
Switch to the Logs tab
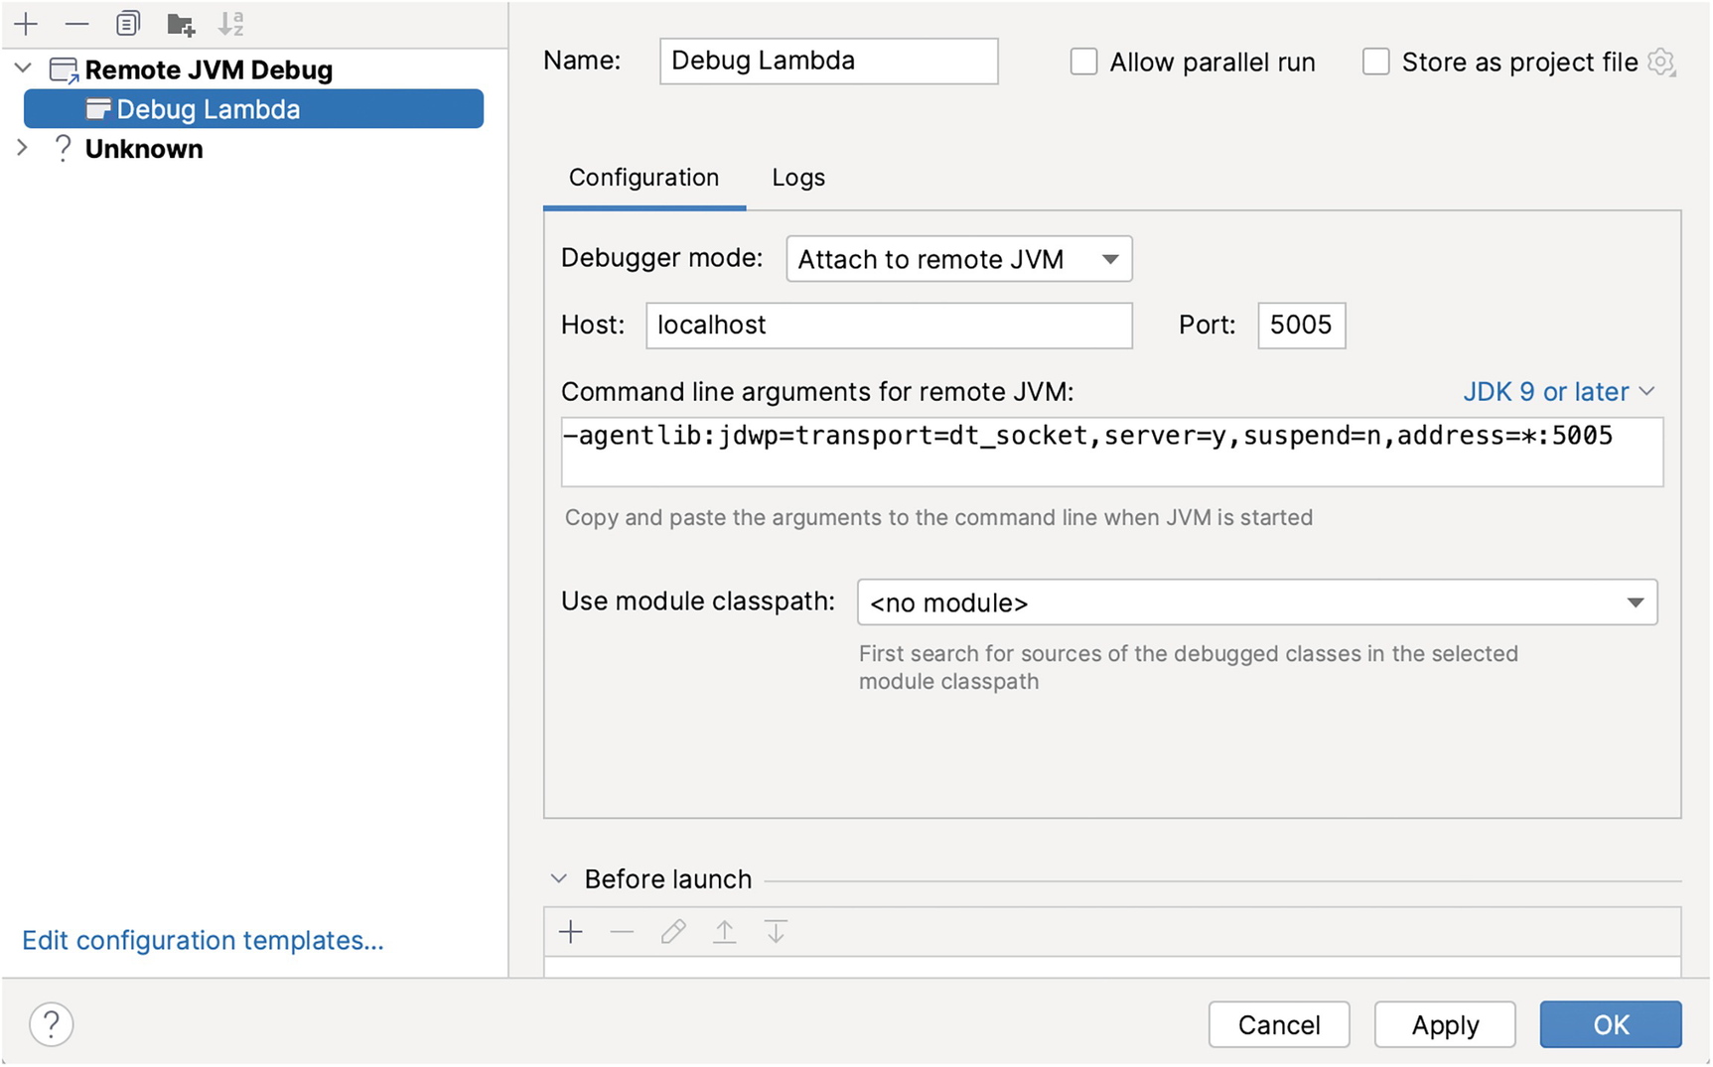[x=797, y=178]
